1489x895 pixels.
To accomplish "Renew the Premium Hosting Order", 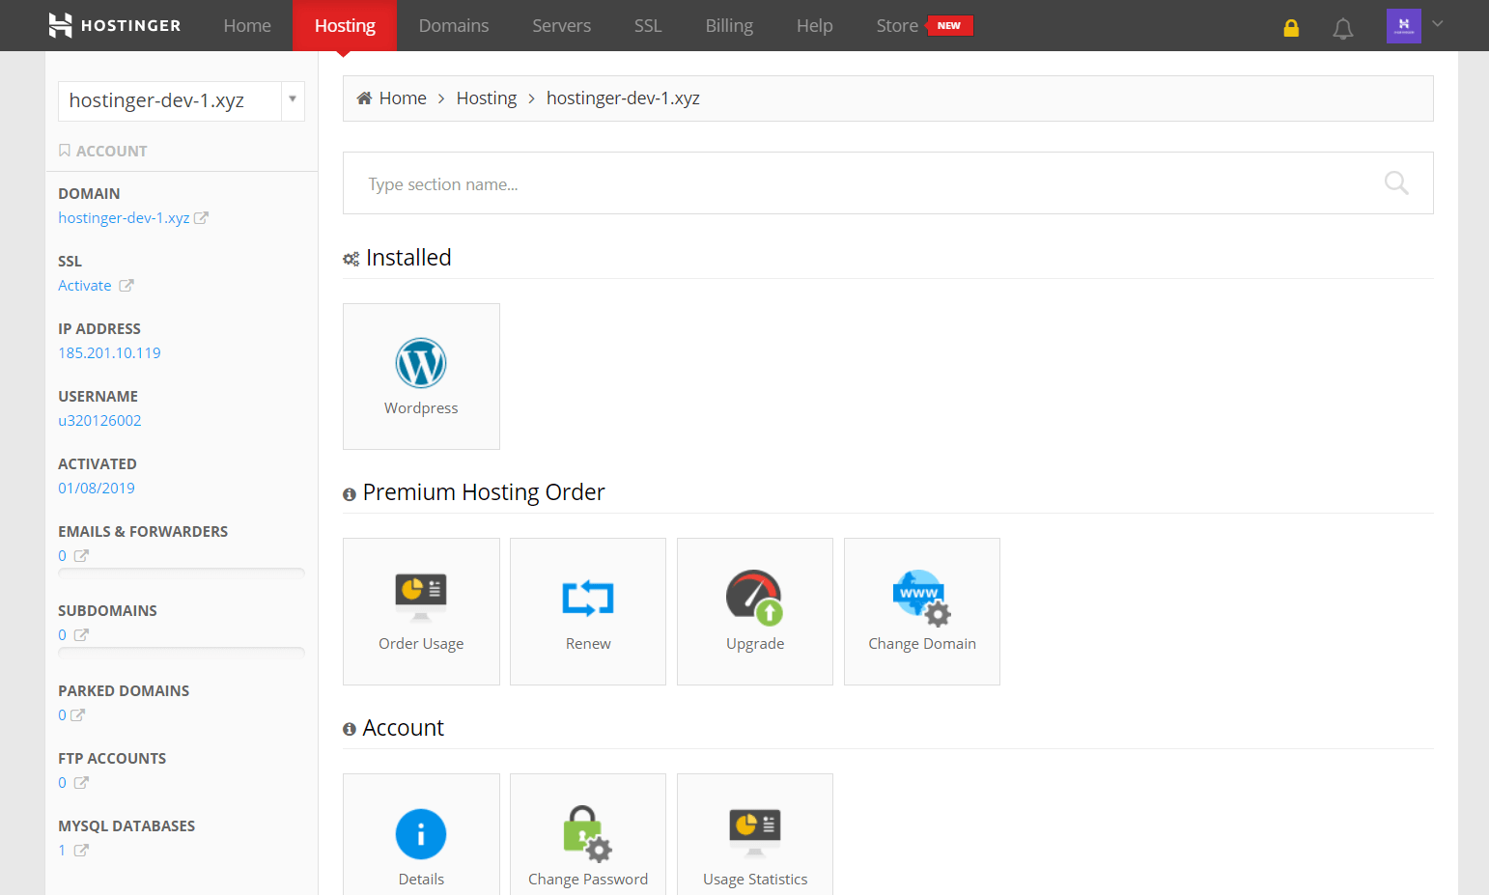I will coord(587,611).
